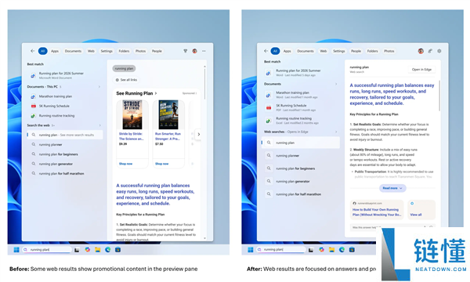Open the settings gear in the After panel

click(x=439, y=51)
